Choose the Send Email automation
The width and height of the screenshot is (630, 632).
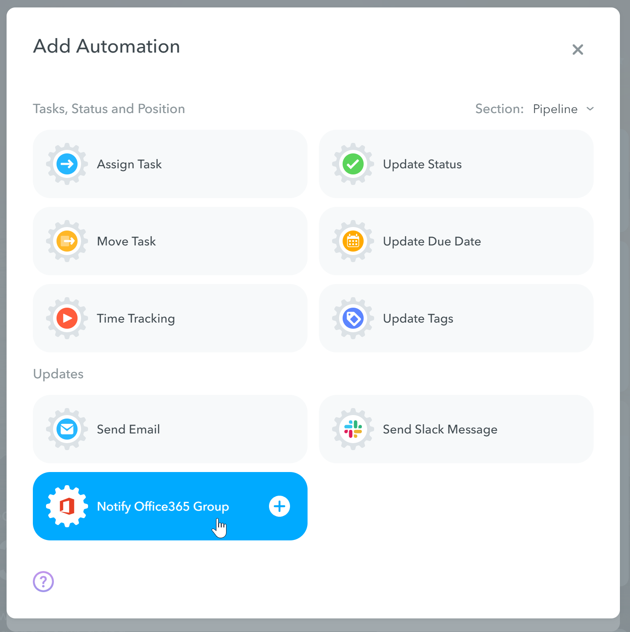click(170, 429)
